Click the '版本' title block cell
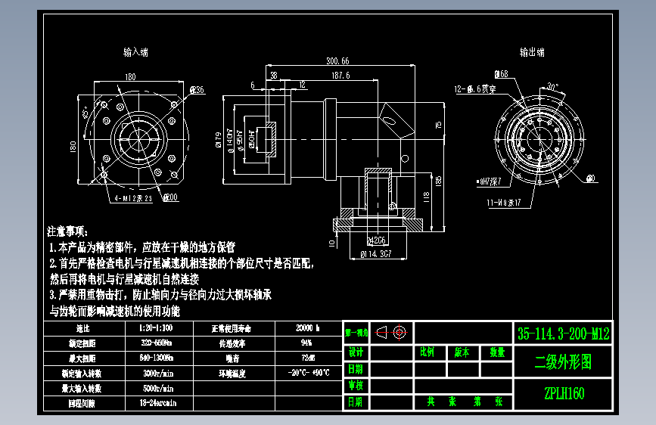656x425 pixels. point(462,352)
